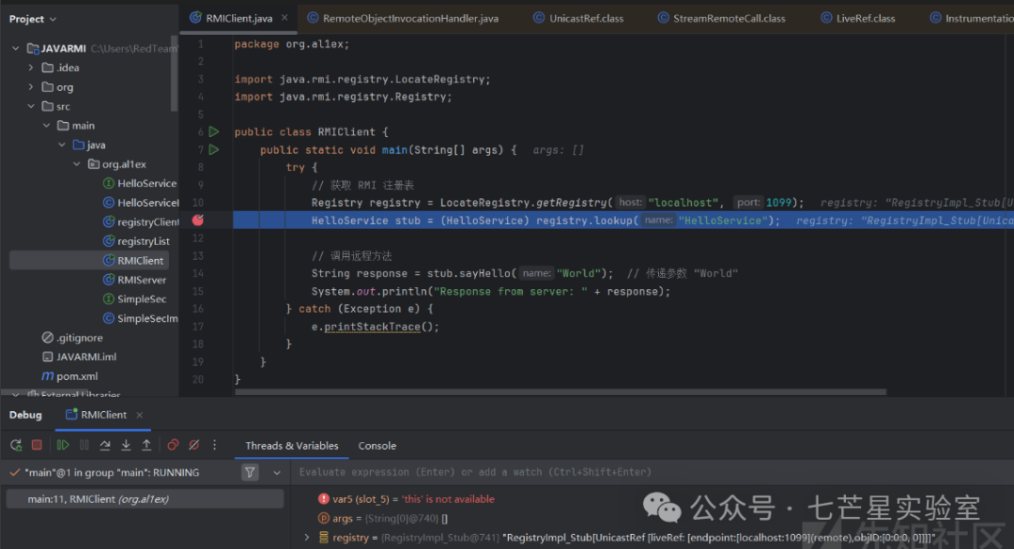Close the RMIClient.java editor tab

click(x=284, y=18)
